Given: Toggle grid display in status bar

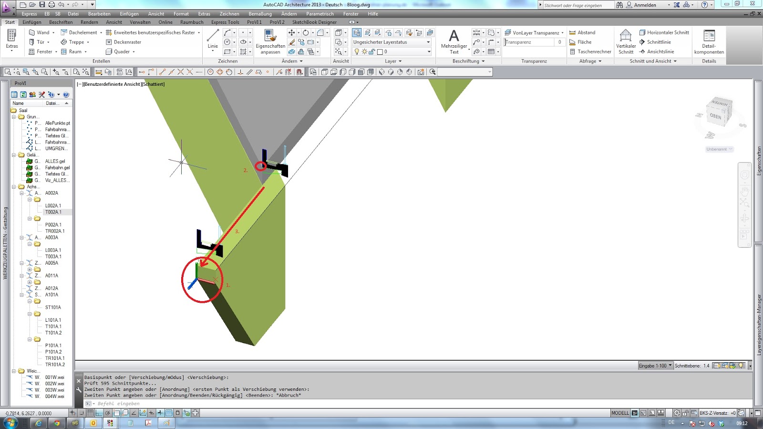Looking at the screenshot, I should click(x=90, y=413).
